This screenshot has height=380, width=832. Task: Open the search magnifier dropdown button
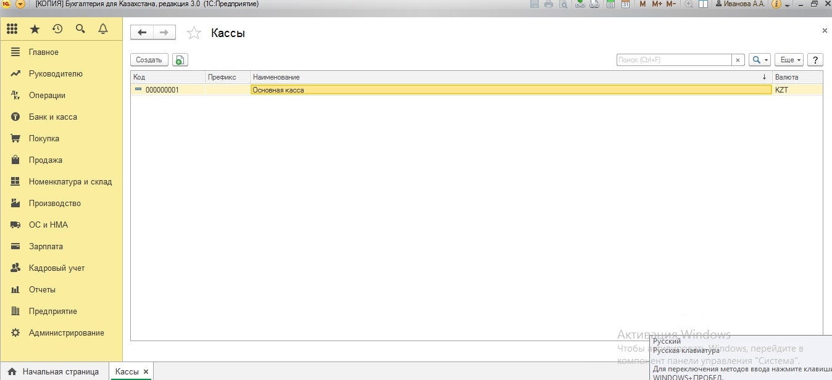[759, 60]
